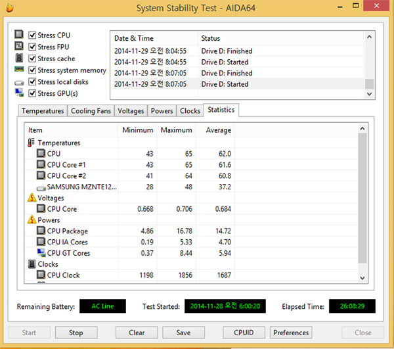Image resolution: width=394 pixels, height=349 pixels.
Task: Open the CPUID window button
Action: (244, 333)
